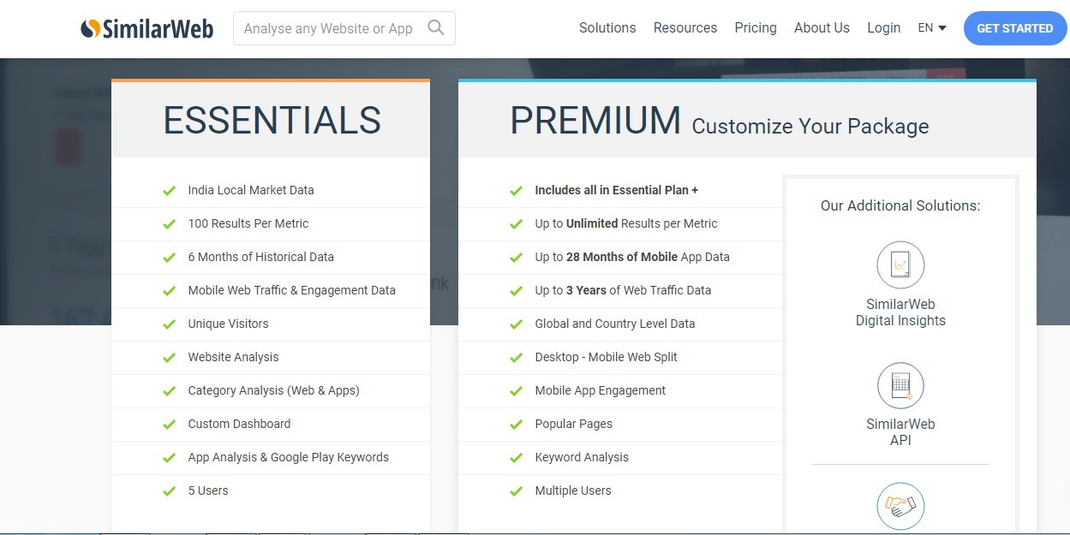Select the Unique Visitors text
The height and width of the screenshot is (535, 1070).
[x=229, y=324]
